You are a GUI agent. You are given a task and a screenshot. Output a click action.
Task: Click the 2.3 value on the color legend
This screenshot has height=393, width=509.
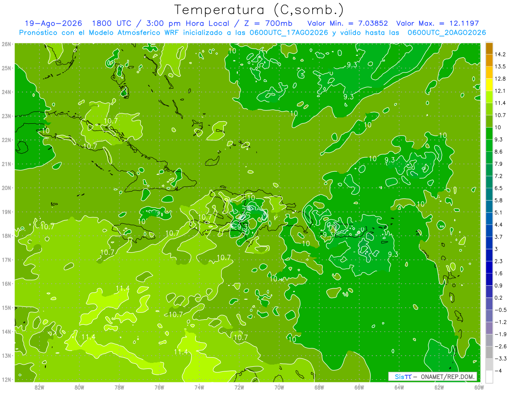499,261
